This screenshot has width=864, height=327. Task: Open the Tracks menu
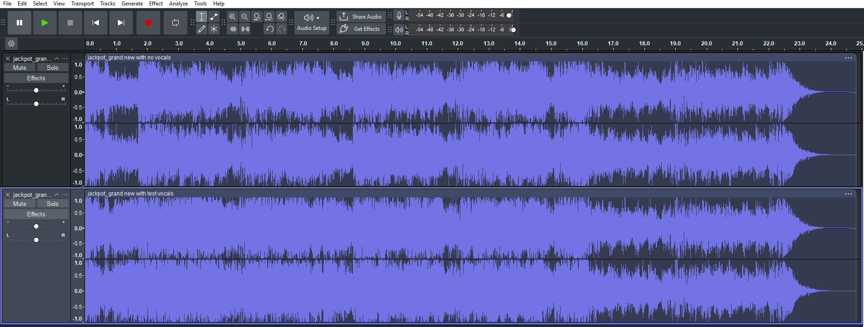(107, 4)
